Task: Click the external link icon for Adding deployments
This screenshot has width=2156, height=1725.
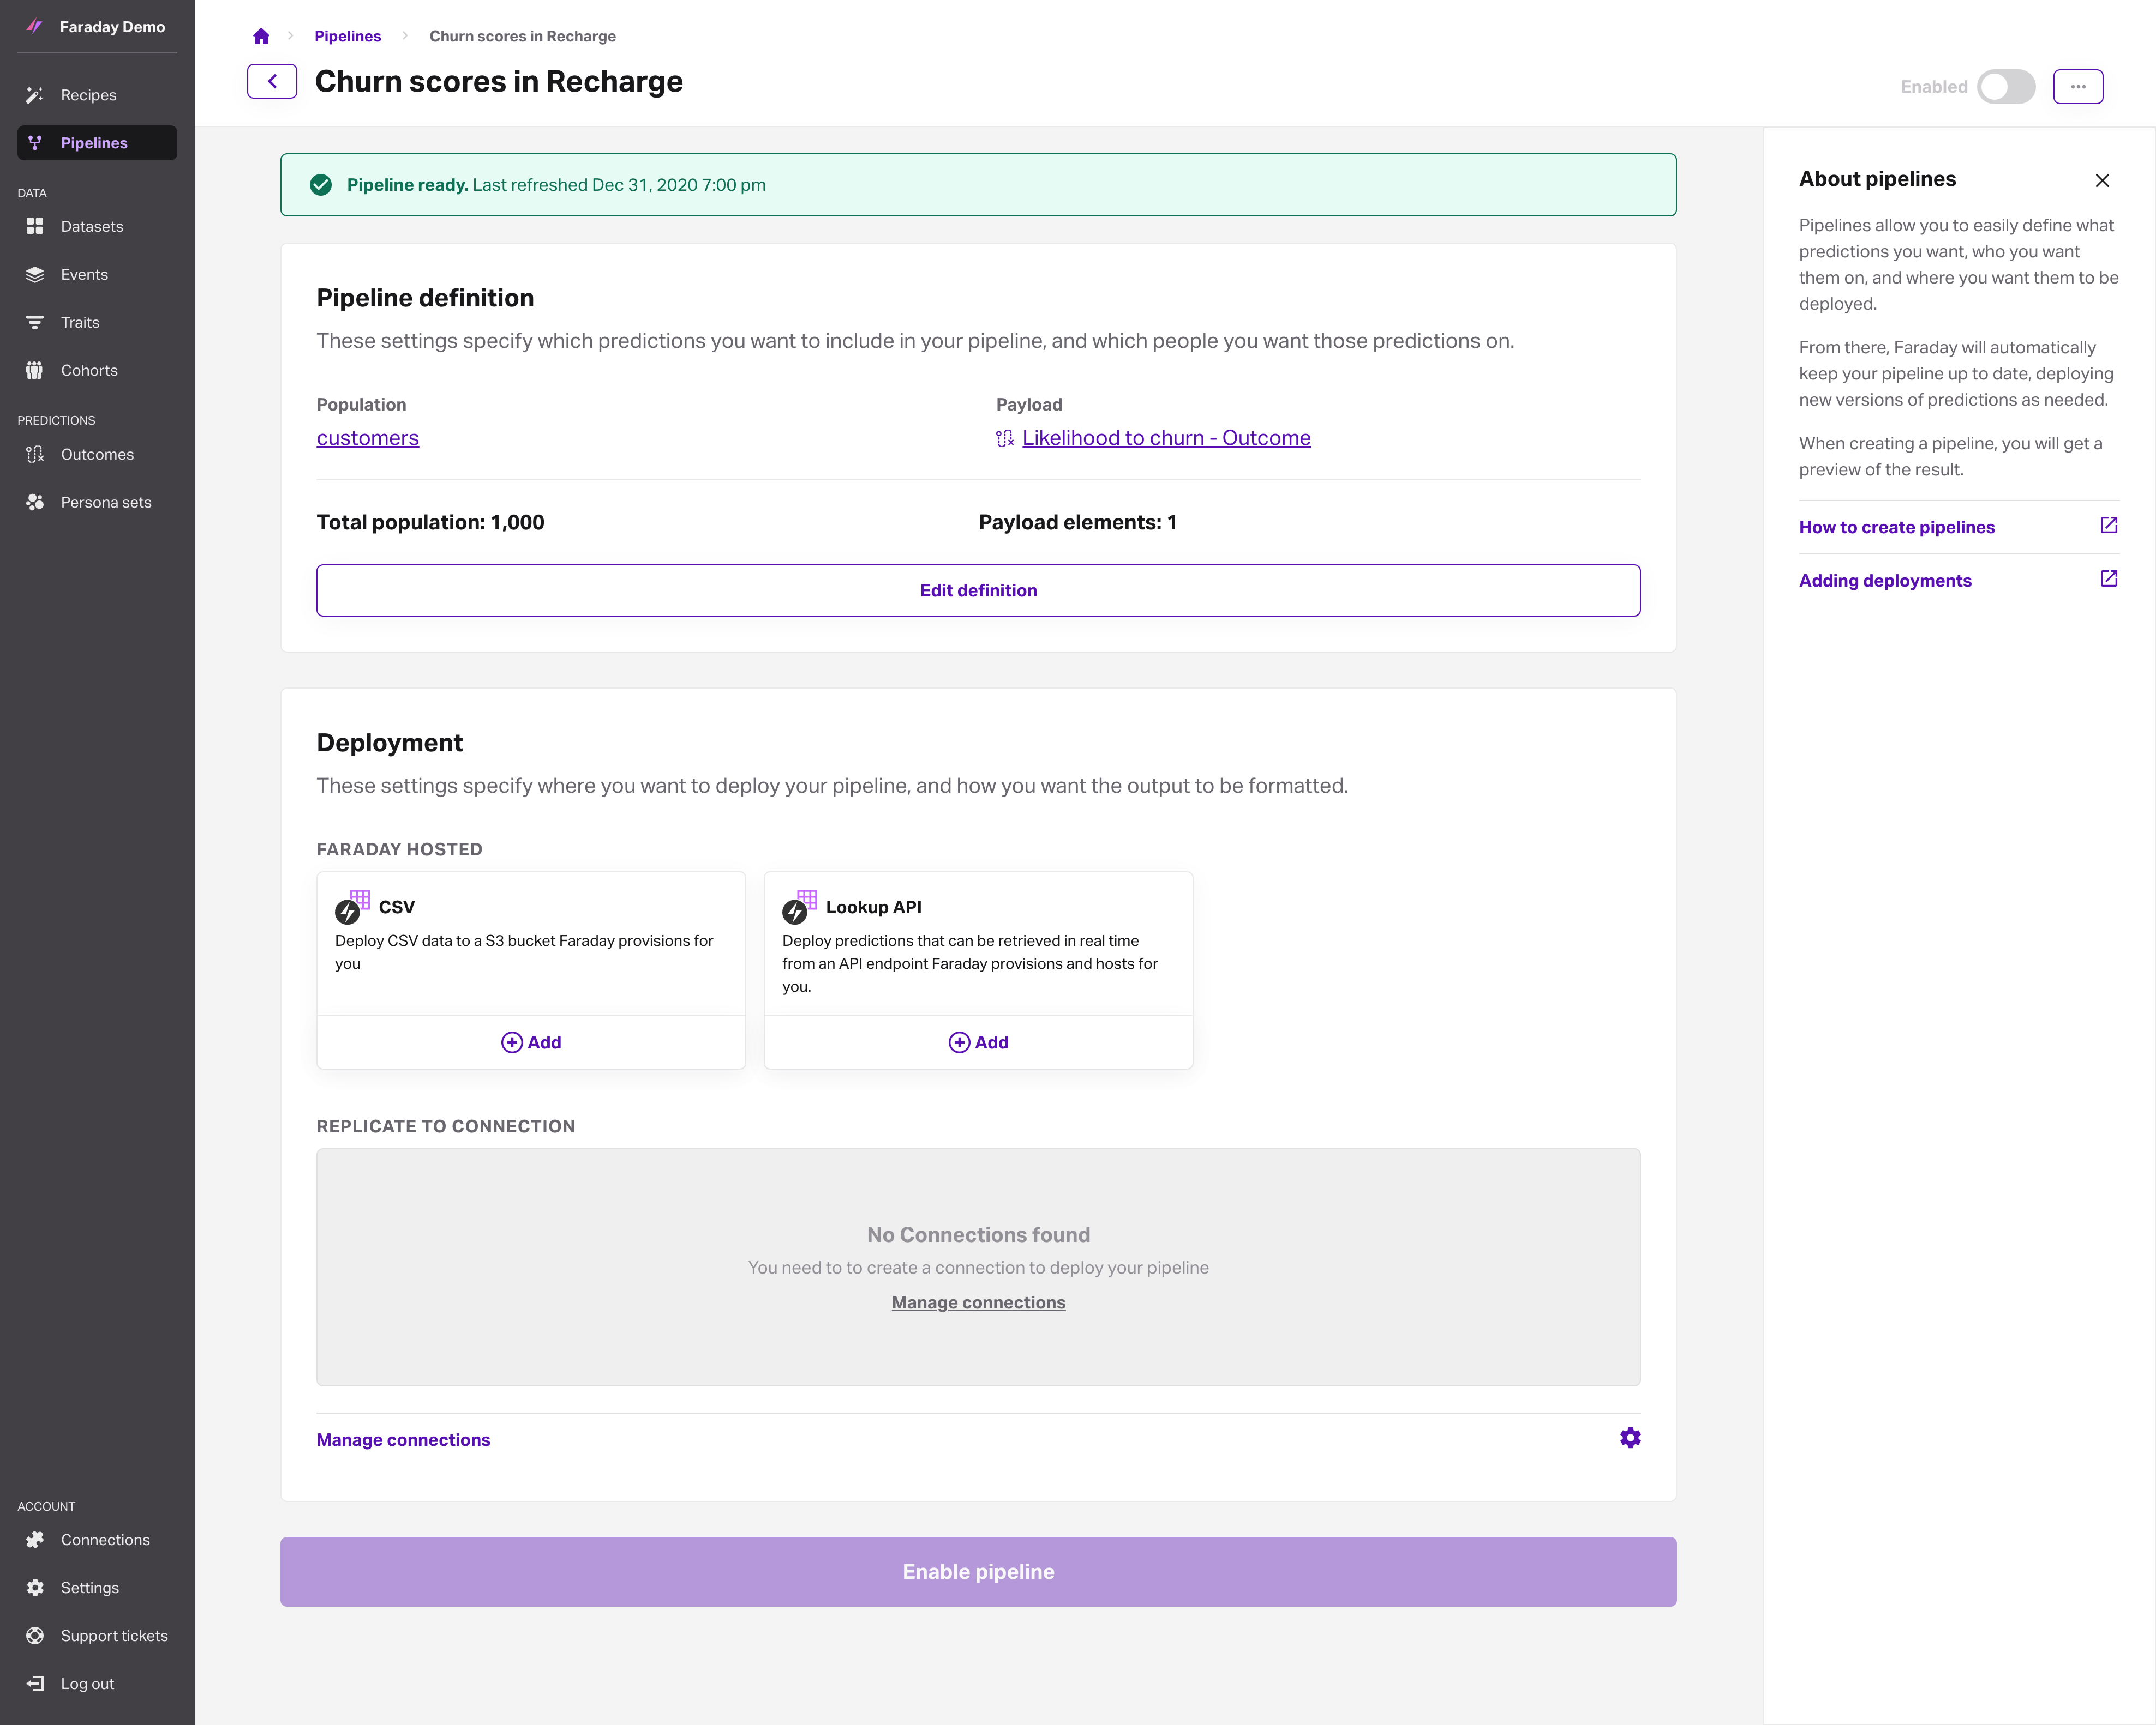Action: (2108, 578)
